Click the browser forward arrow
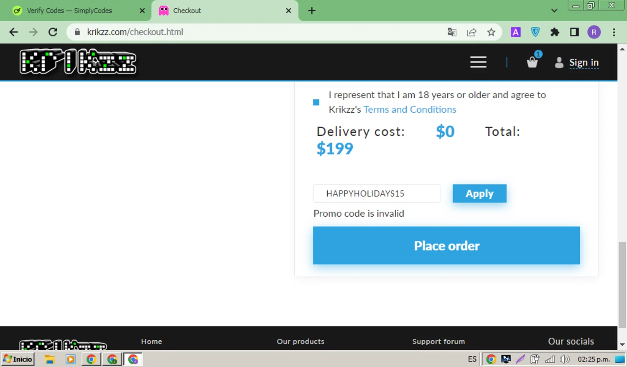Image resolution: width=627 pixels, height=367 pixels. point(33,32)
